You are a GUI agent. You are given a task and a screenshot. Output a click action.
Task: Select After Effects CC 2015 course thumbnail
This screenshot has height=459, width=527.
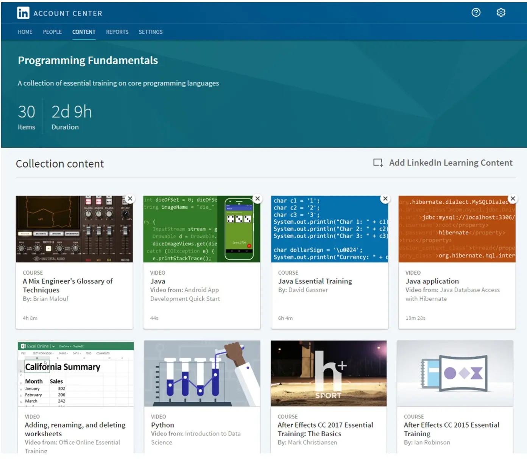tap(455, 373)
